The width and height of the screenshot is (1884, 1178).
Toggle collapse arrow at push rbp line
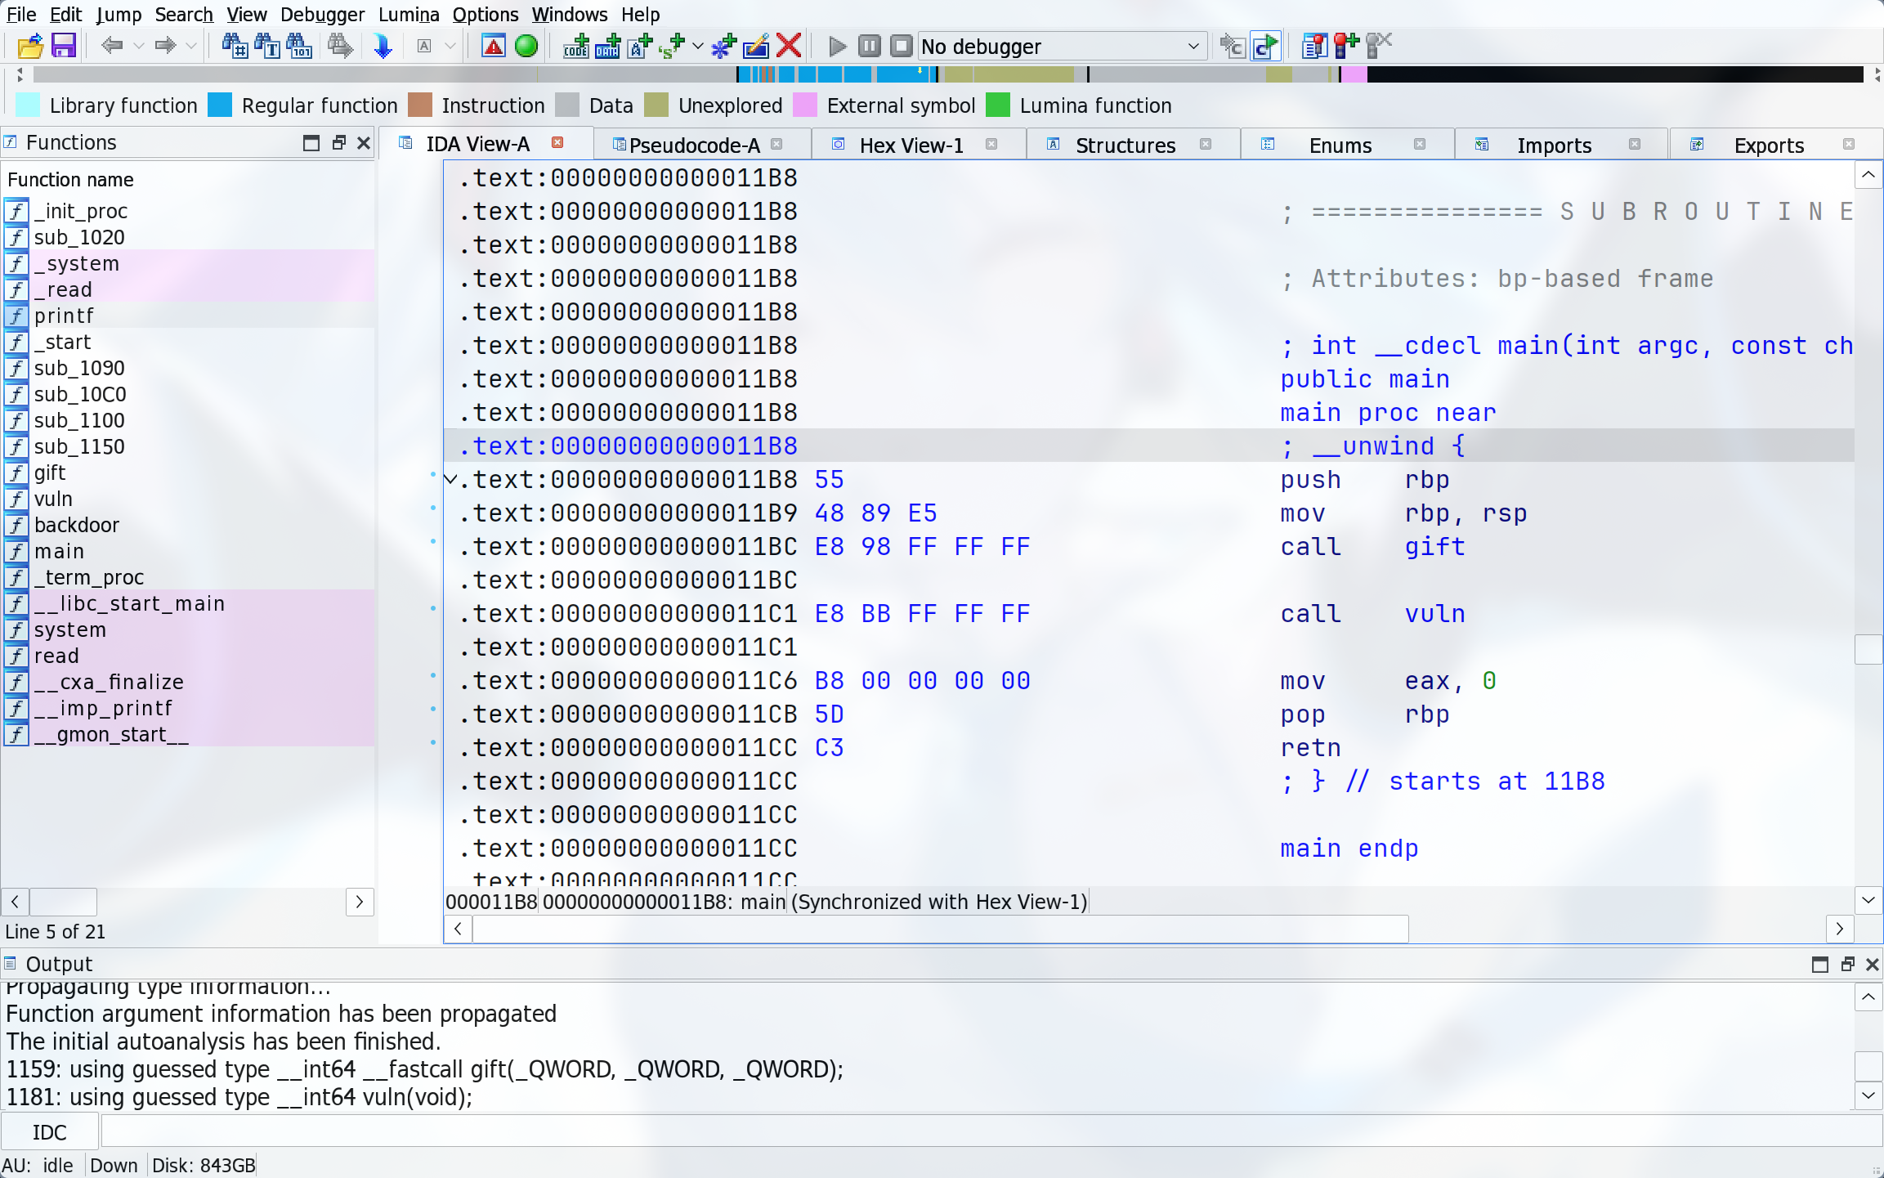point(450,479)
